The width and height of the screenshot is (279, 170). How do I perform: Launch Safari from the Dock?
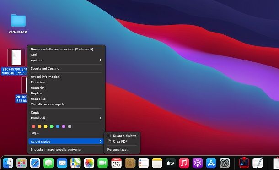(35, 163)
